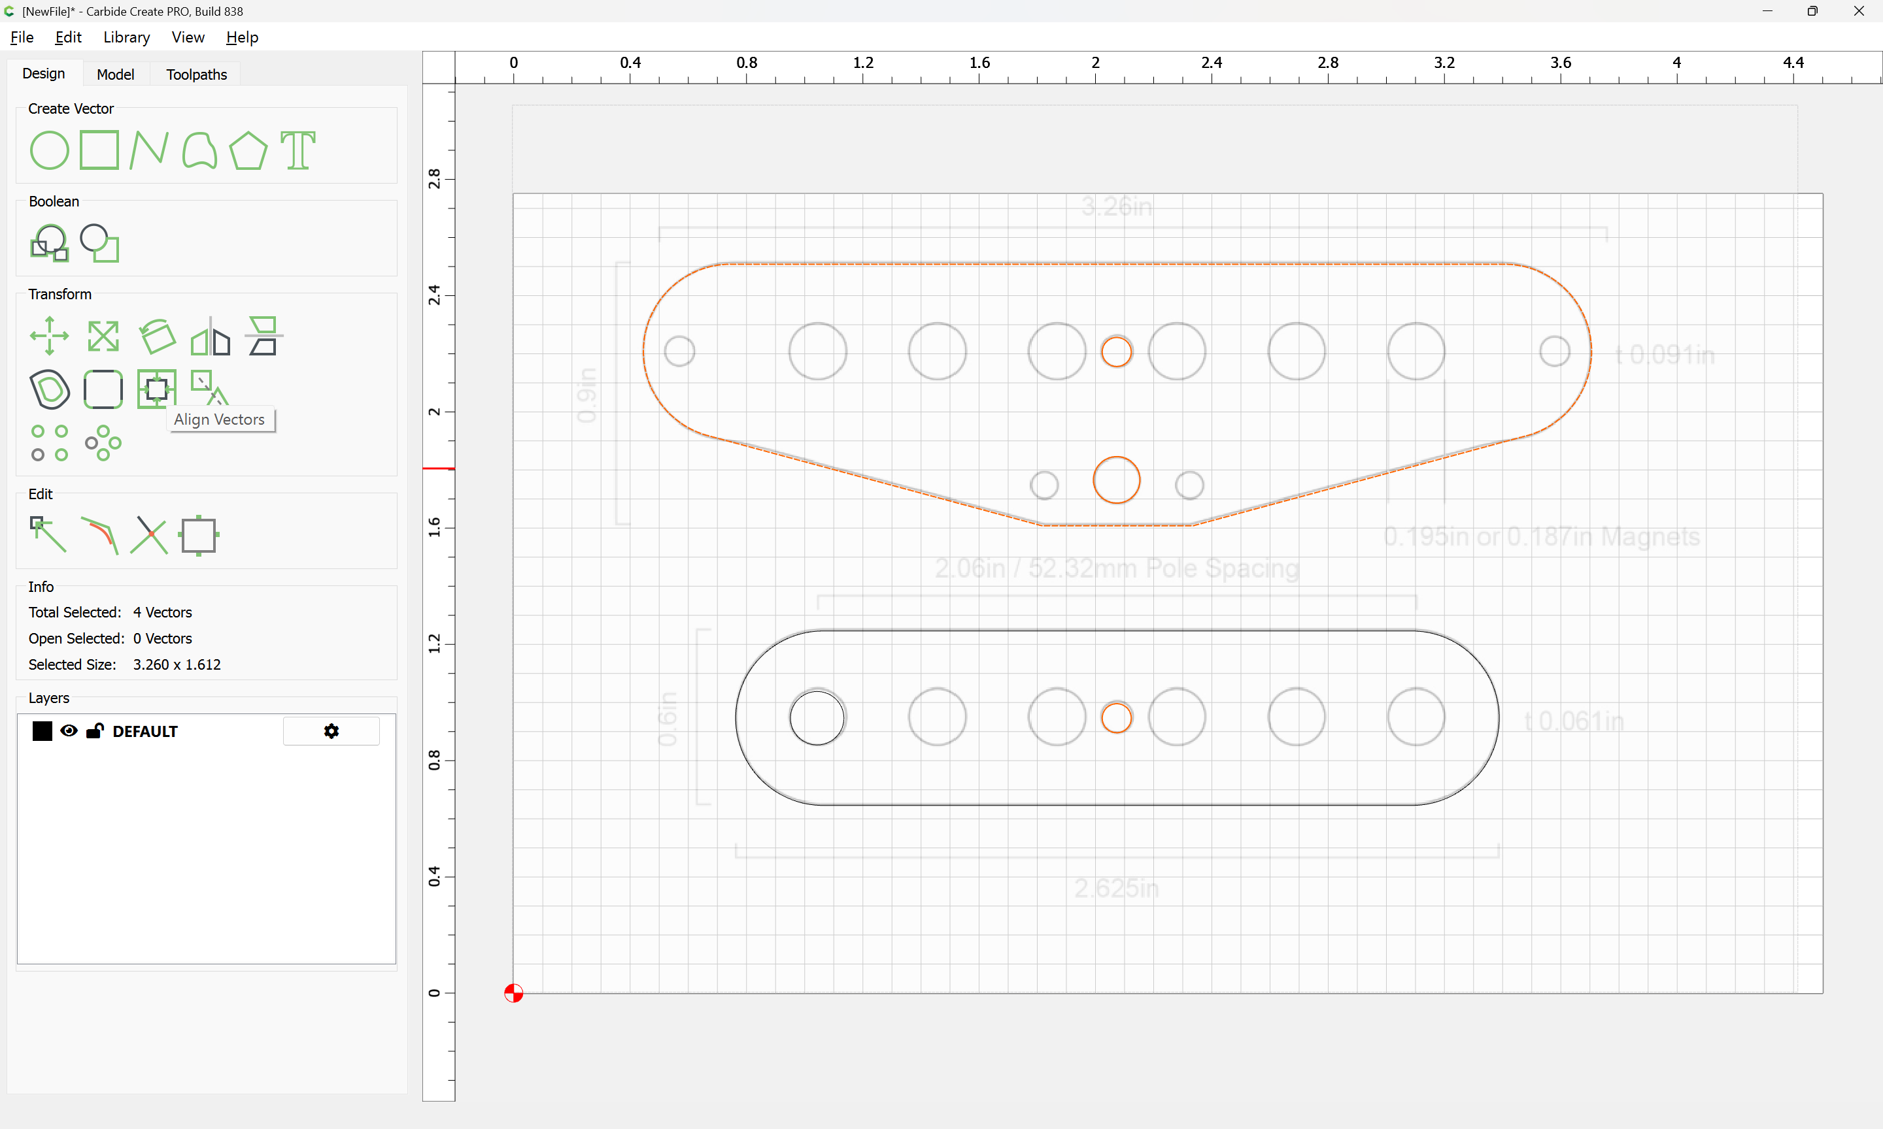The image size is (1883, 1129).
Task: Apply the Boolean subtraction operation icon
Action: (99, 242)
